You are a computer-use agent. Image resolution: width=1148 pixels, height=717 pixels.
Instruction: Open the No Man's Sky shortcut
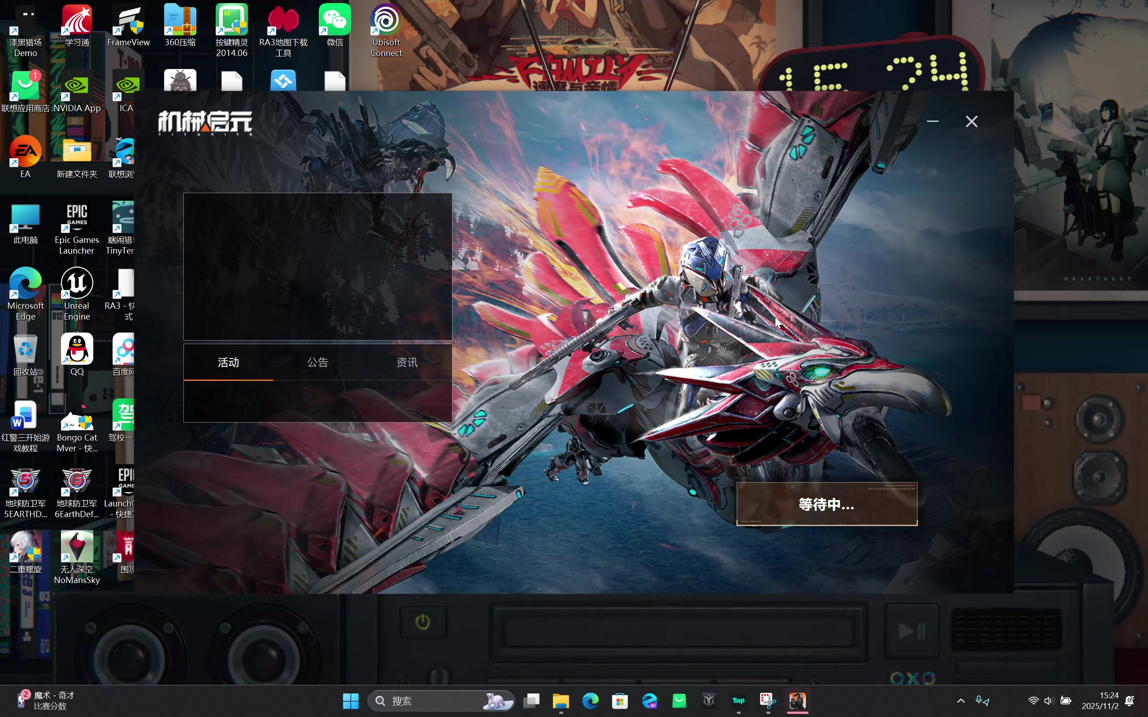click(77, 547)
